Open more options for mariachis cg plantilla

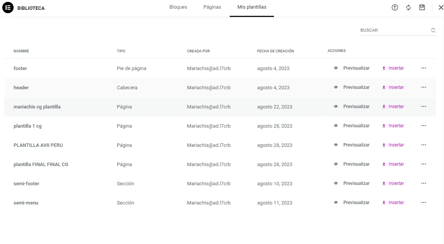(x=424, y=106)
